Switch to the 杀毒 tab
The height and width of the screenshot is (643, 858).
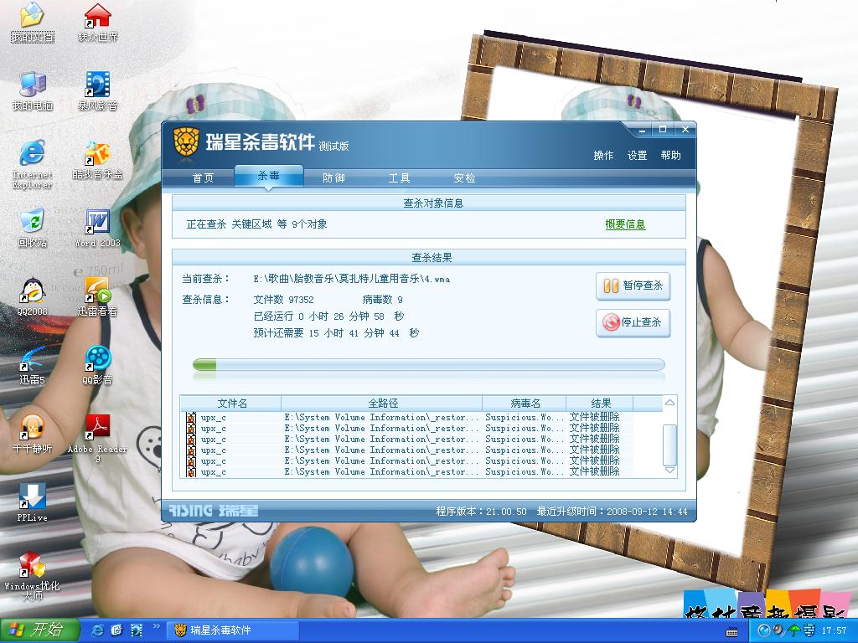(x=269, y=176)
